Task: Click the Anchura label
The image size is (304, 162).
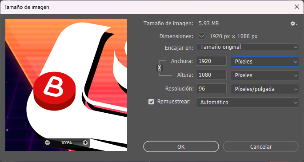Action: tap(182, 61)
